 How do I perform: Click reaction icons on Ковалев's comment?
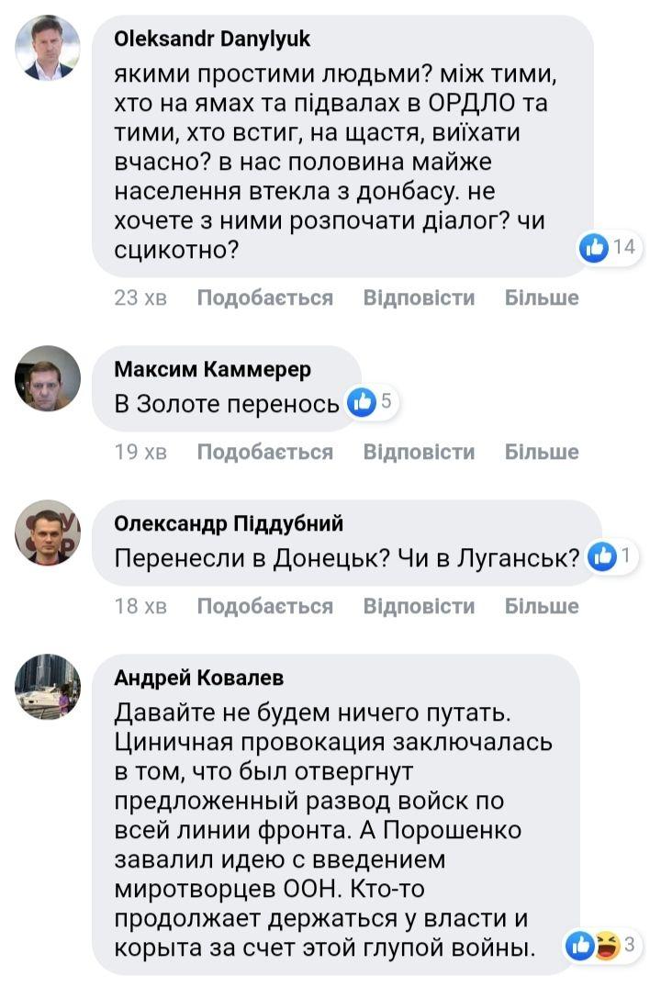click(x=592, y=947)
